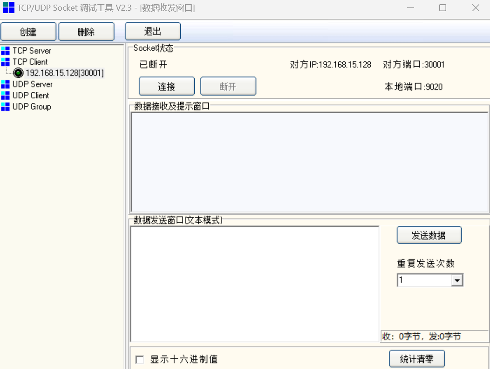Screen dimensions: 490x369
Task: Click the 统计清零 button
Action: [x=416, y=359]
